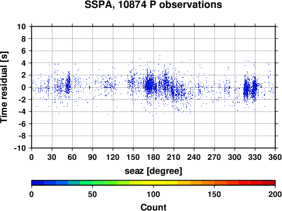Click the y-axis tick label 10
Image resolution: width=282 pixels, height=211 pixels.
coord(21,26)
